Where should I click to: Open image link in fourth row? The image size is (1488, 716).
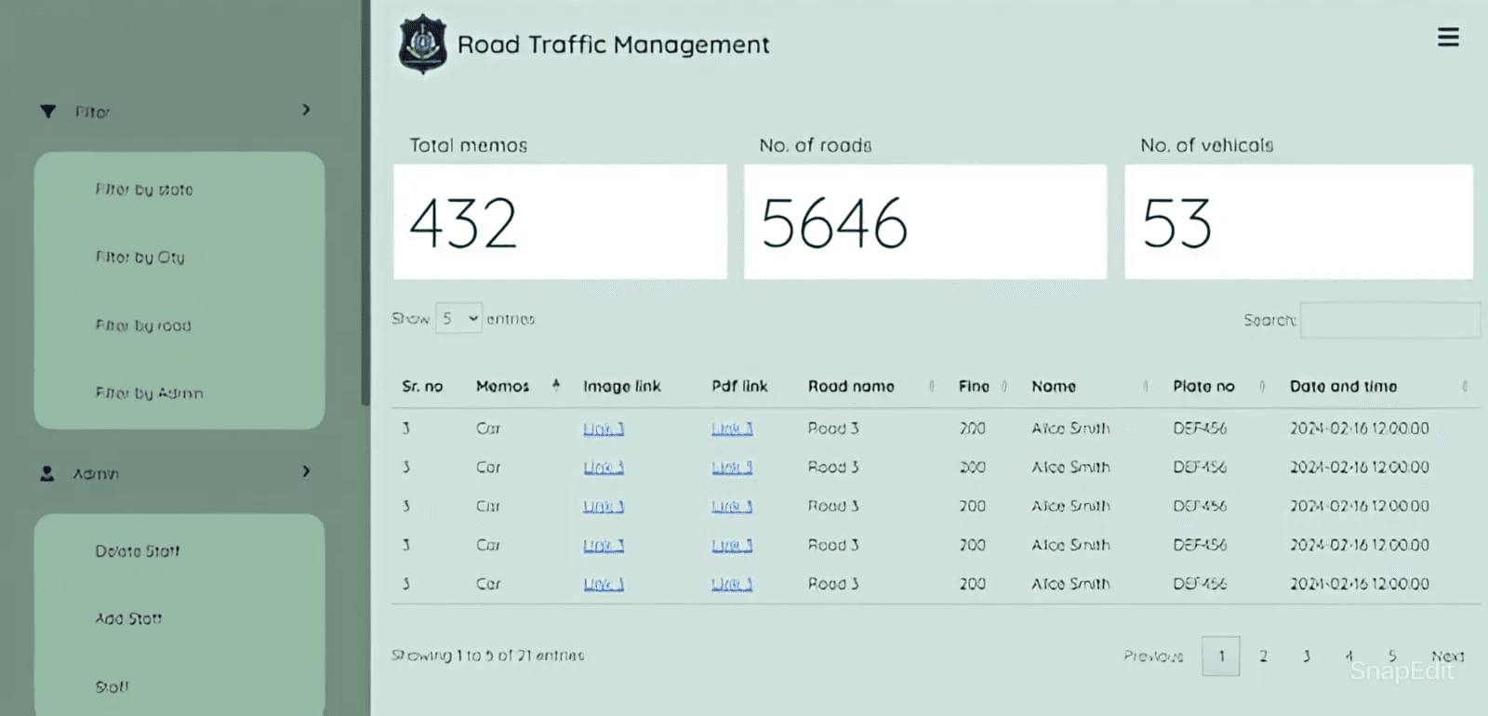pos(604,546)
